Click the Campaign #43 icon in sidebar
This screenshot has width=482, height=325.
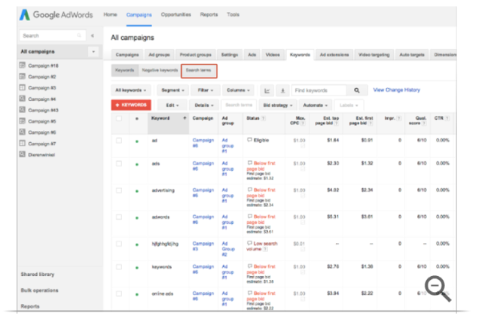tap(22, 110)
